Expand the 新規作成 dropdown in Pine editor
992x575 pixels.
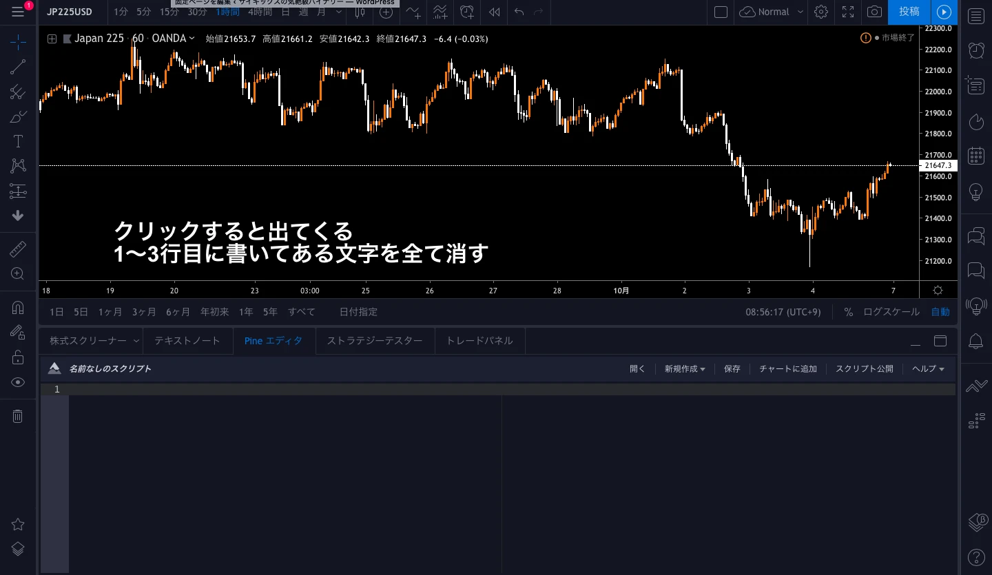[x=684, y=368]
